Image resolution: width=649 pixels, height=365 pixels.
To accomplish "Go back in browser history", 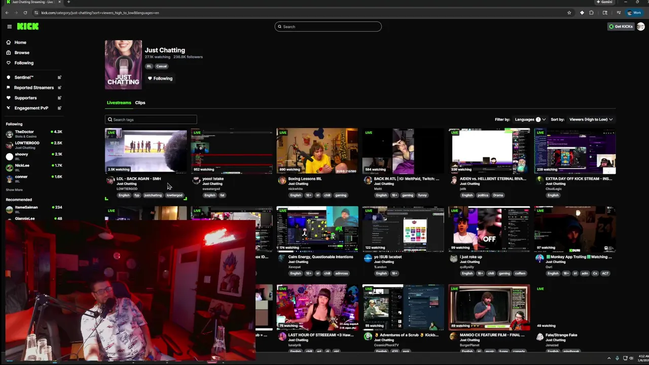I will (x=7, y=13).
